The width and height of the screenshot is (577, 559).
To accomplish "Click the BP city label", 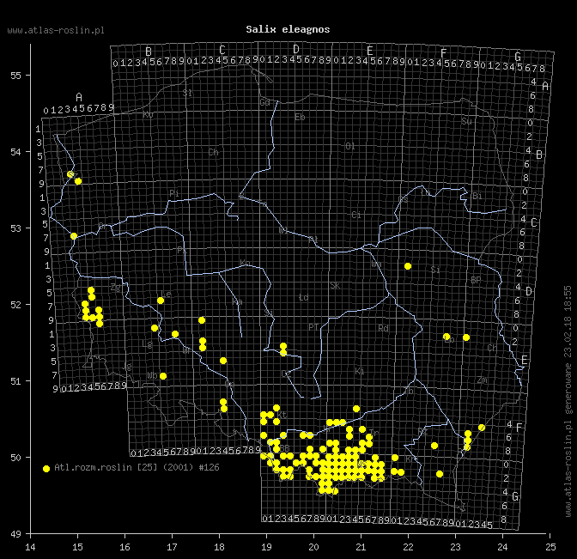I will click(476, 281).
